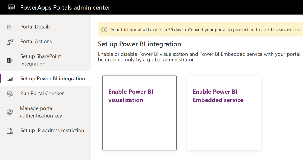303x160 pixels.
Task: Click the trial portal expiry warning banner
Action: [x=200, y=29]
